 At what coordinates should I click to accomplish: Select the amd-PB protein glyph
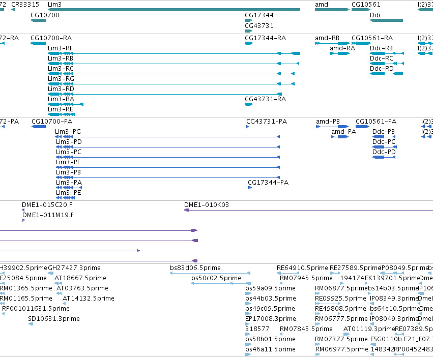point(332,127)
